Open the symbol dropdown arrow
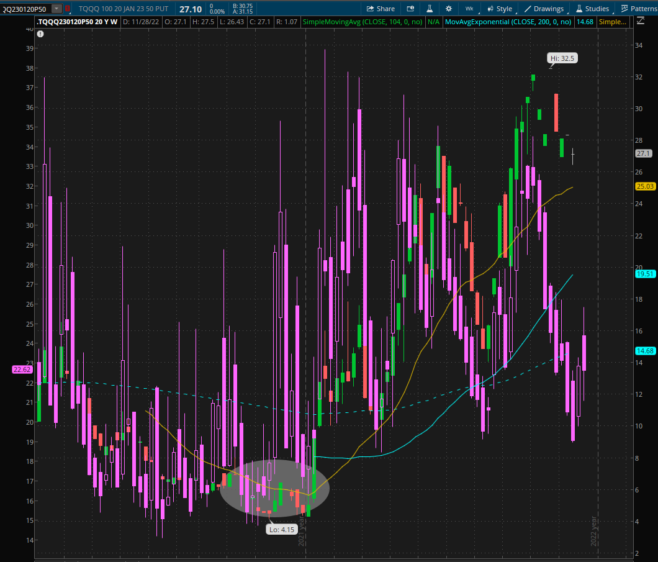The height and width of the screenshot is (562, 658). pos(56,9)
